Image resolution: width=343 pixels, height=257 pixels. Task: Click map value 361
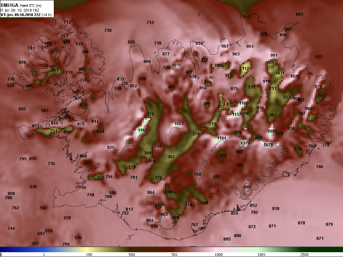click(x=55, y=70)
